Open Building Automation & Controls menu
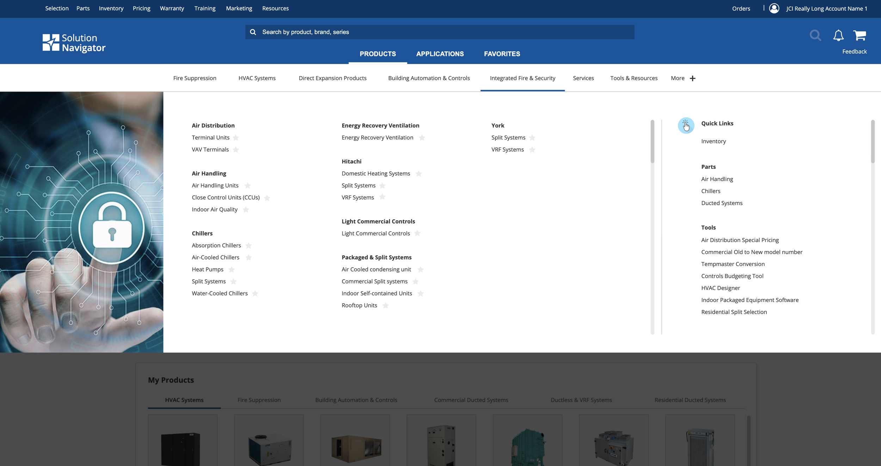The image size is (881, 466). click(429, 78)
